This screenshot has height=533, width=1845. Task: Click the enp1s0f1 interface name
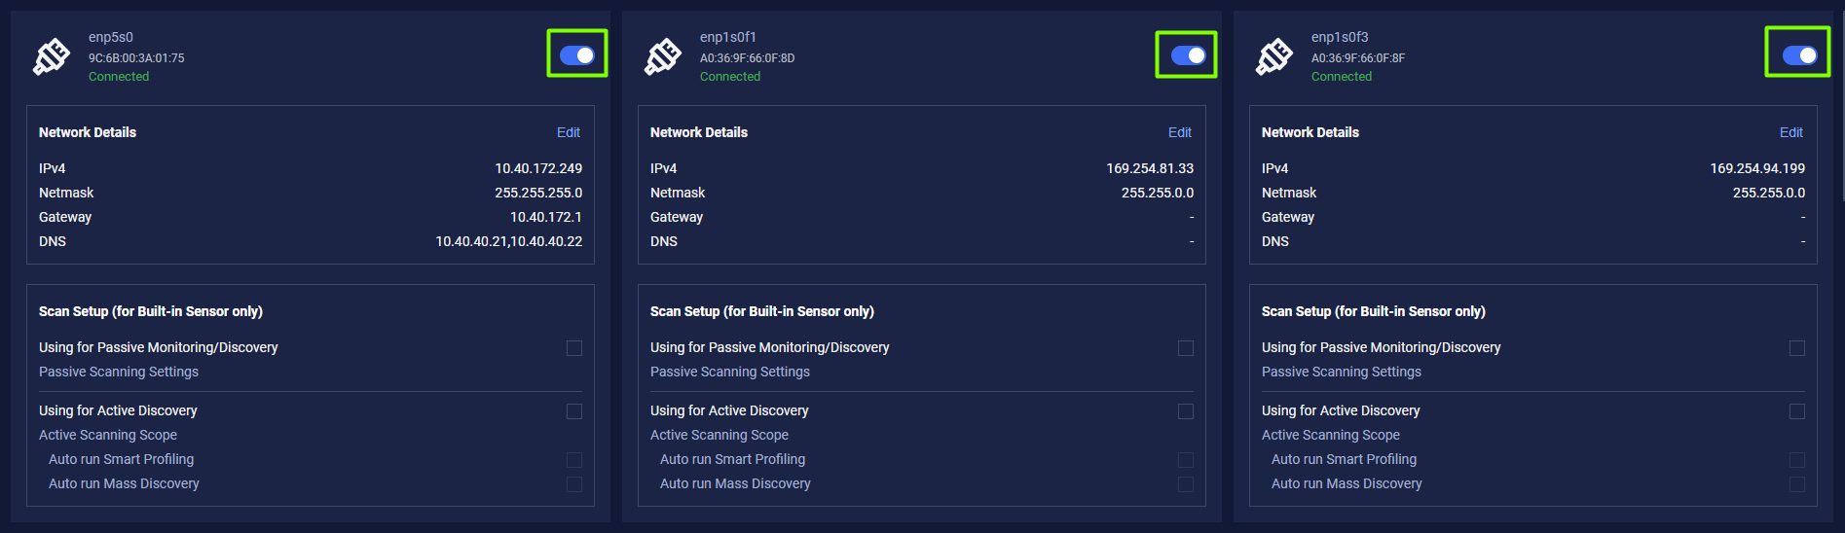tap(728, 37)
